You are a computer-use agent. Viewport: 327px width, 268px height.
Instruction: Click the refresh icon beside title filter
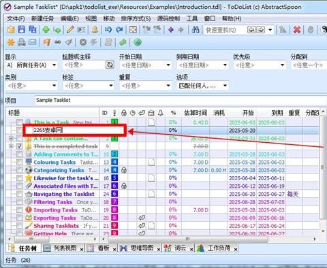click(110, 65)
